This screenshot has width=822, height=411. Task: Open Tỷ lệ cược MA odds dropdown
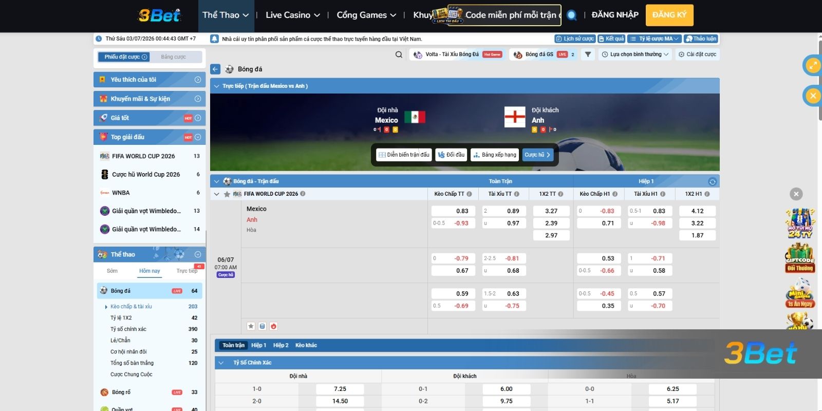point(655,39)
